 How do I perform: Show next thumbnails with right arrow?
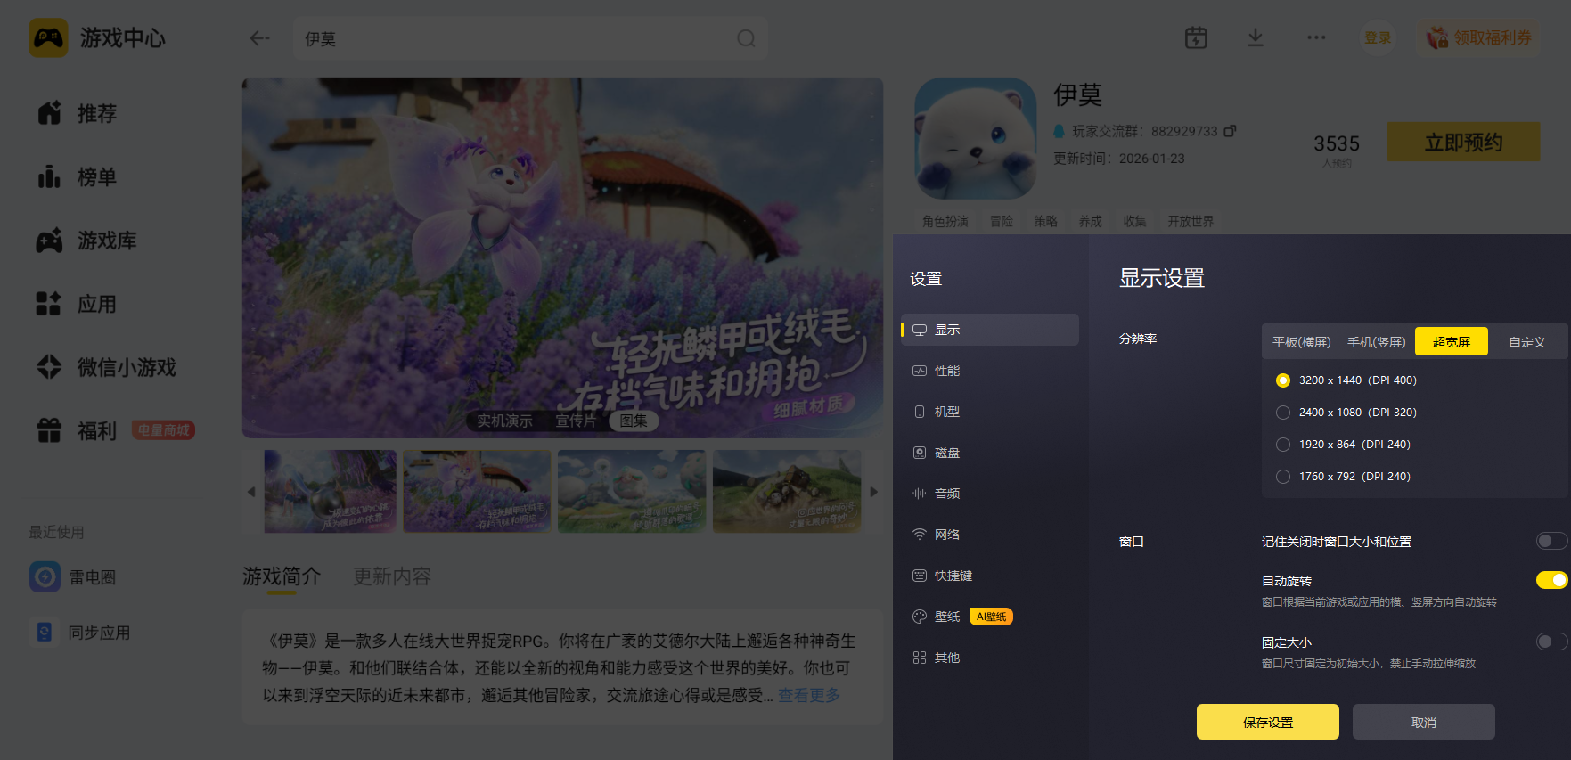click(x=873, y=492)
